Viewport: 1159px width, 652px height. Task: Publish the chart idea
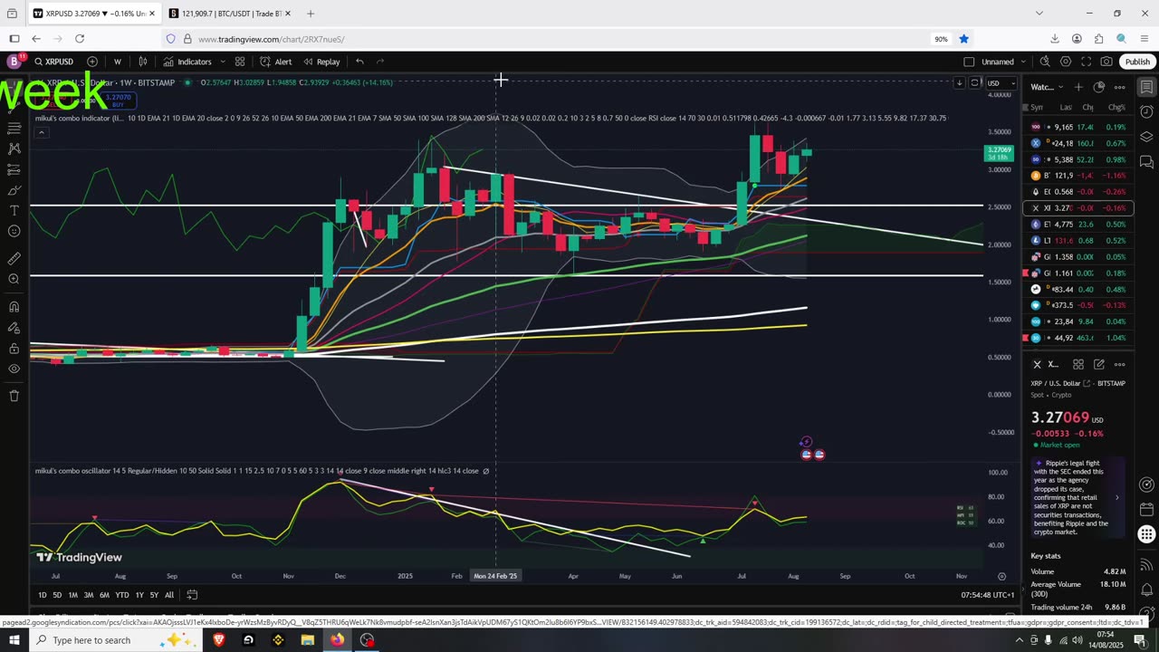[1137, 62]
